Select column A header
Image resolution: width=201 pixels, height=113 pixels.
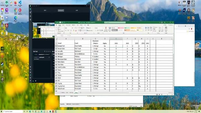click(66, 39)
